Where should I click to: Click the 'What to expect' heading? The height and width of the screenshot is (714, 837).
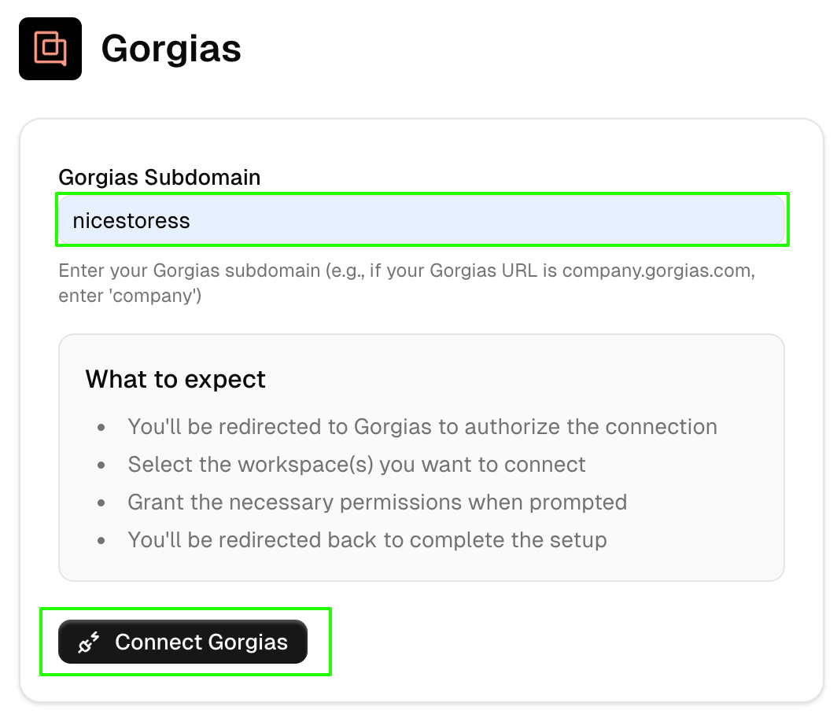[175, 380]
